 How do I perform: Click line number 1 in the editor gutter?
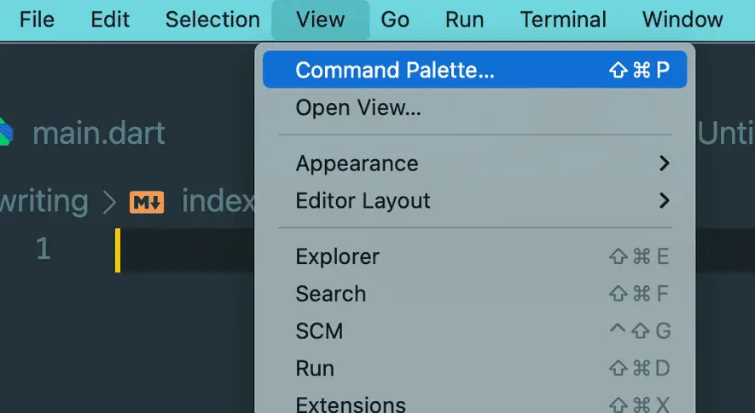point(44,249)
